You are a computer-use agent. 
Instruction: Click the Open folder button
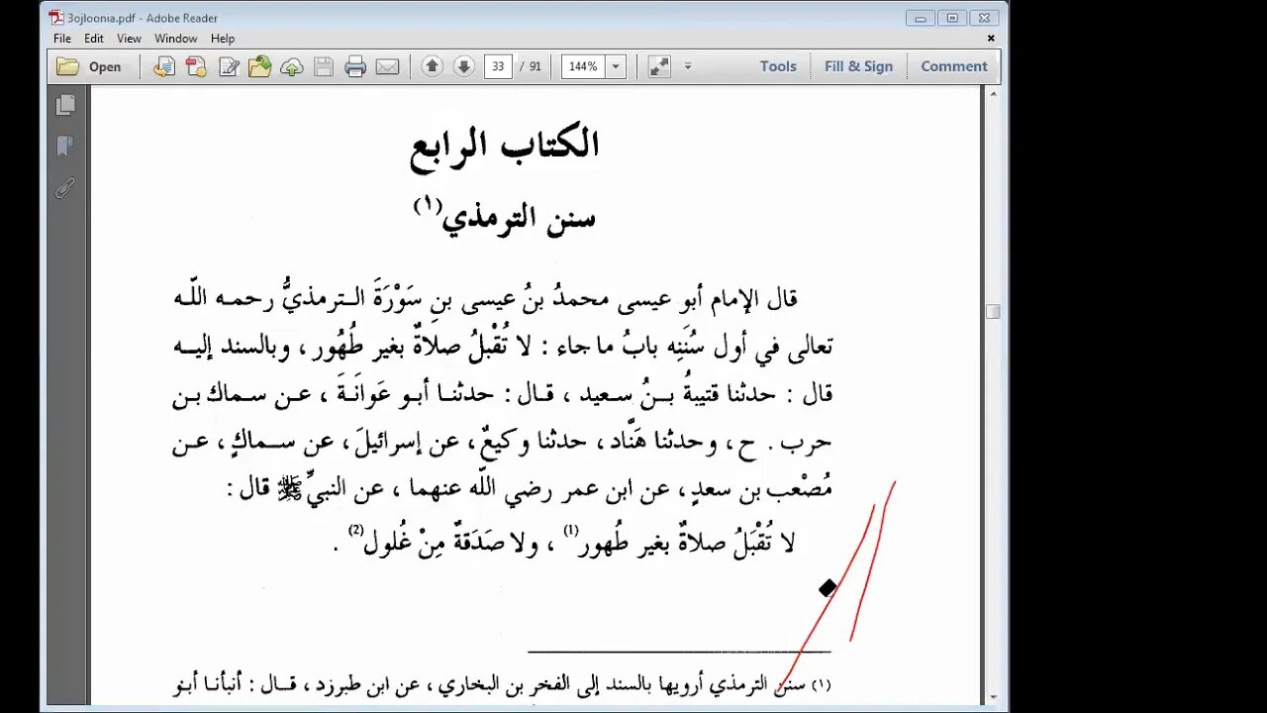click(89, 66)
